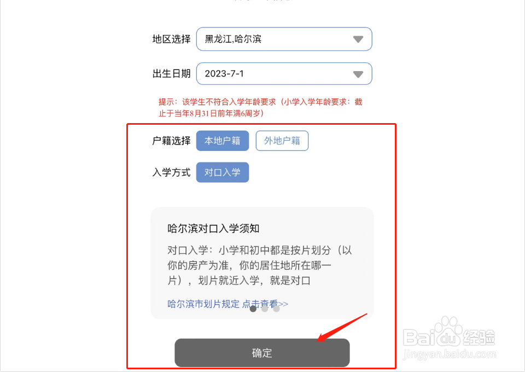The width and height of the screenshot is (525, 372).
Task: Select the 本地户籍 option
Action: [x=223, y=141]
